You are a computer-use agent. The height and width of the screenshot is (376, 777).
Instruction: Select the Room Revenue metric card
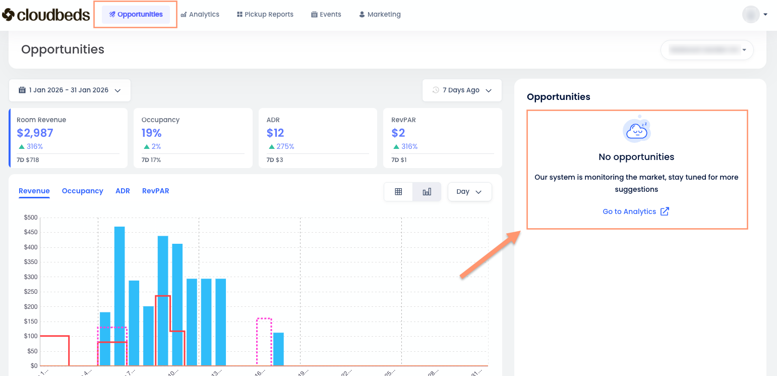point(68,138)
